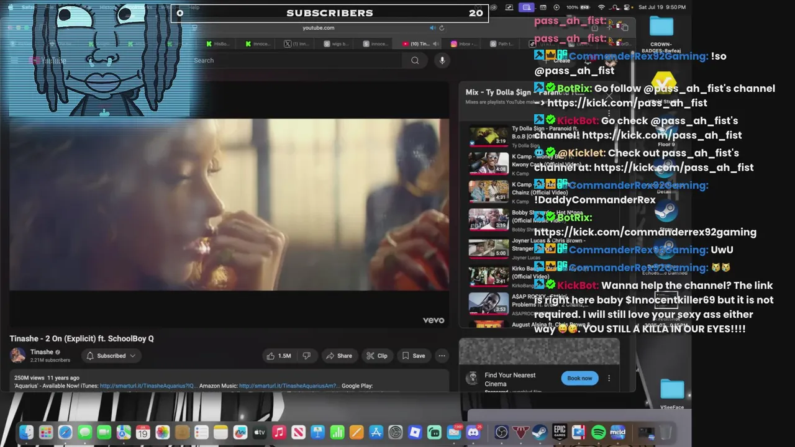795x447 pixels.
Task: Play K Camp Money Baby thumbnail
Action: [488, 163]
